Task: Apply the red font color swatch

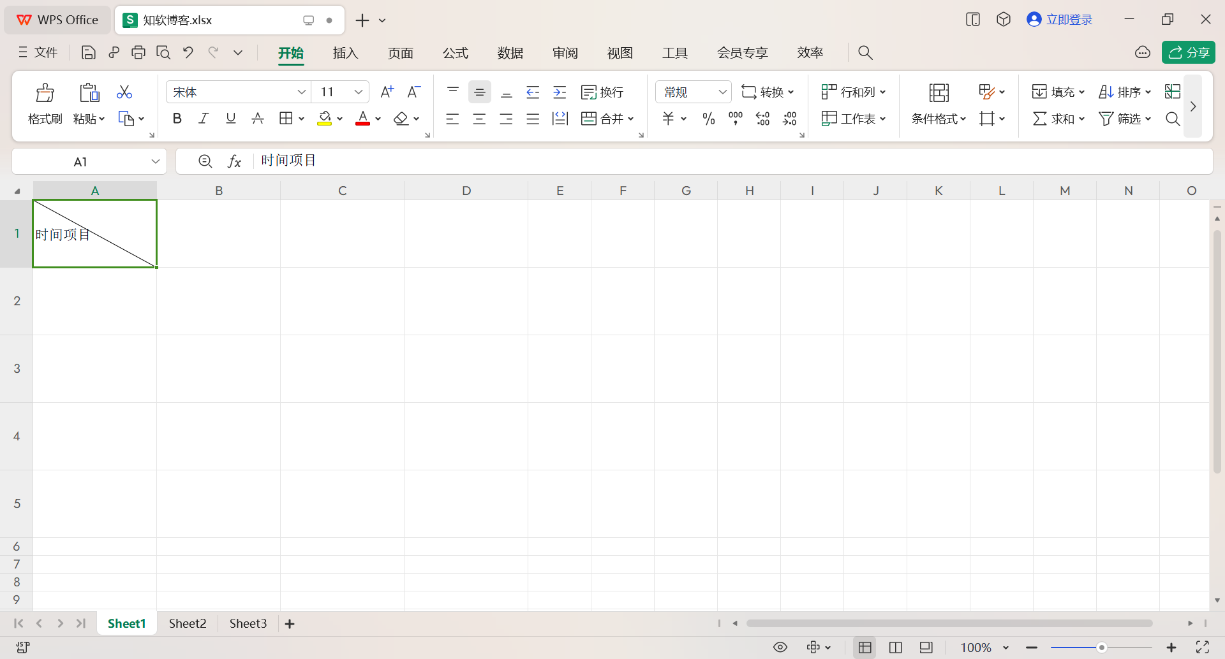Action: pos(363,119)
